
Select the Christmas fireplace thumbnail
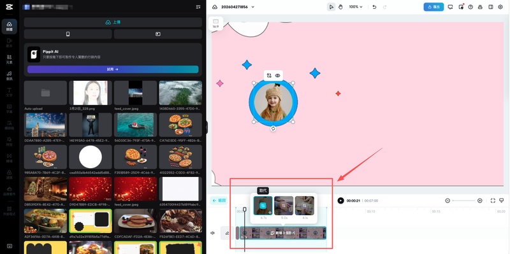click(45, 189)
